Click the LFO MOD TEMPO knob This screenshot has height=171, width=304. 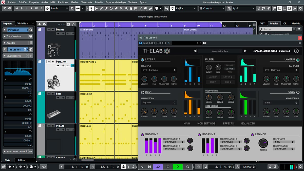click(x=263, y=143)
